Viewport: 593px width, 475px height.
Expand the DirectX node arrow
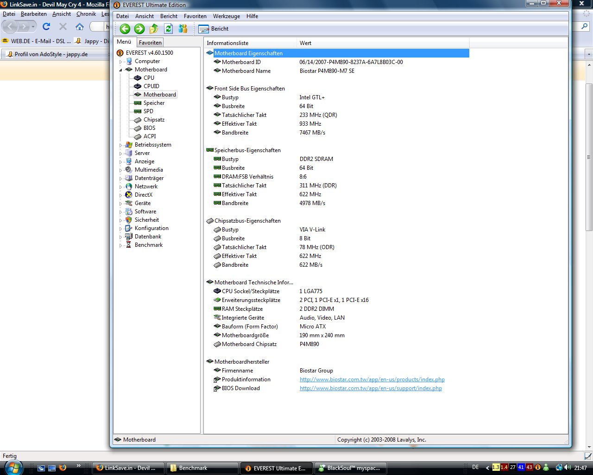pyautogui.click(x=121, y=195)
